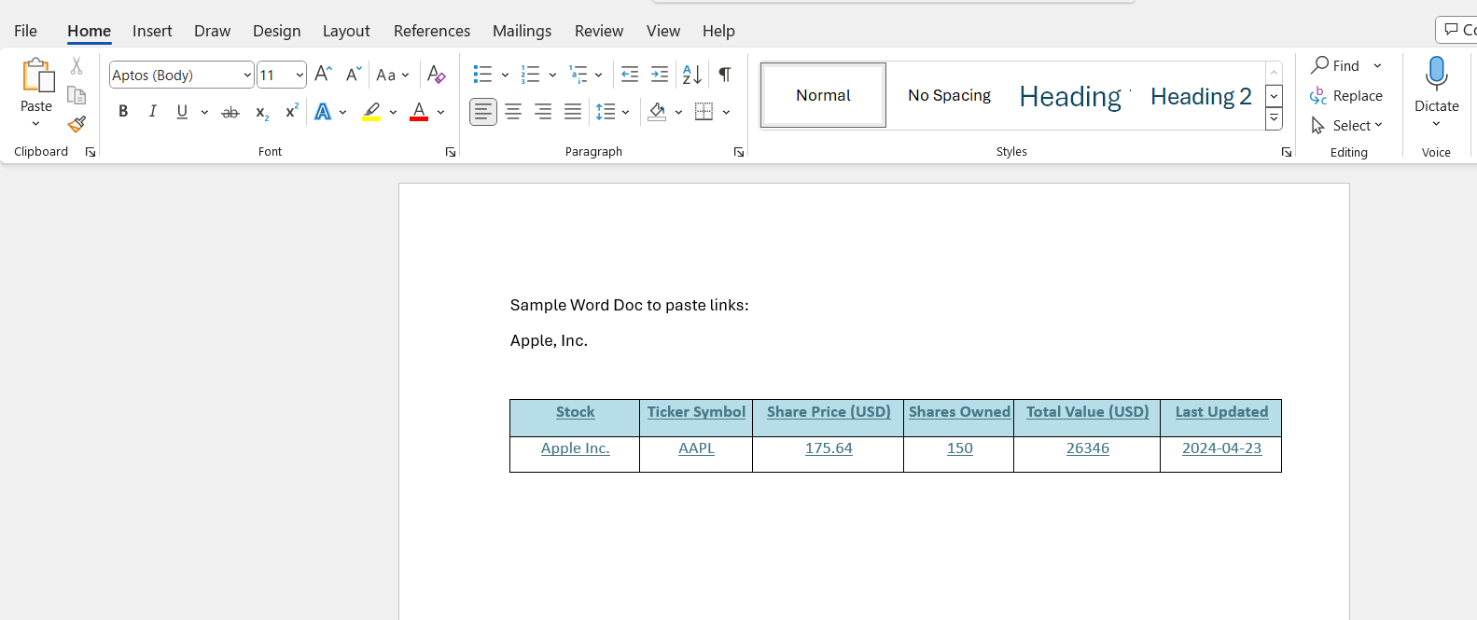
Task: Apply subscript formatting
Action: coord(262,112)
